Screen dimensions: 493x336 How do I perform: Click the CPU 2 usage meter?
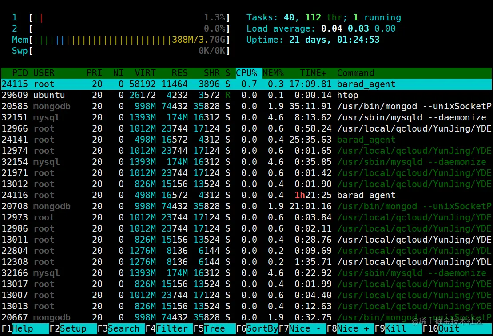coord(121,28)
